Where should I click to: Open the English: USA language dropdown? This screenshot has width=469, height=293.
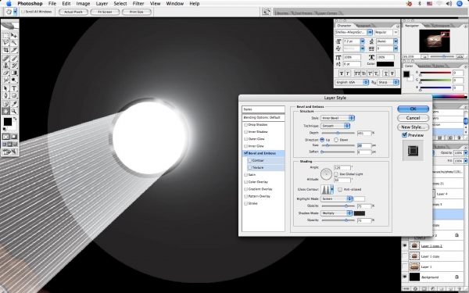click(x=352, y=82)
